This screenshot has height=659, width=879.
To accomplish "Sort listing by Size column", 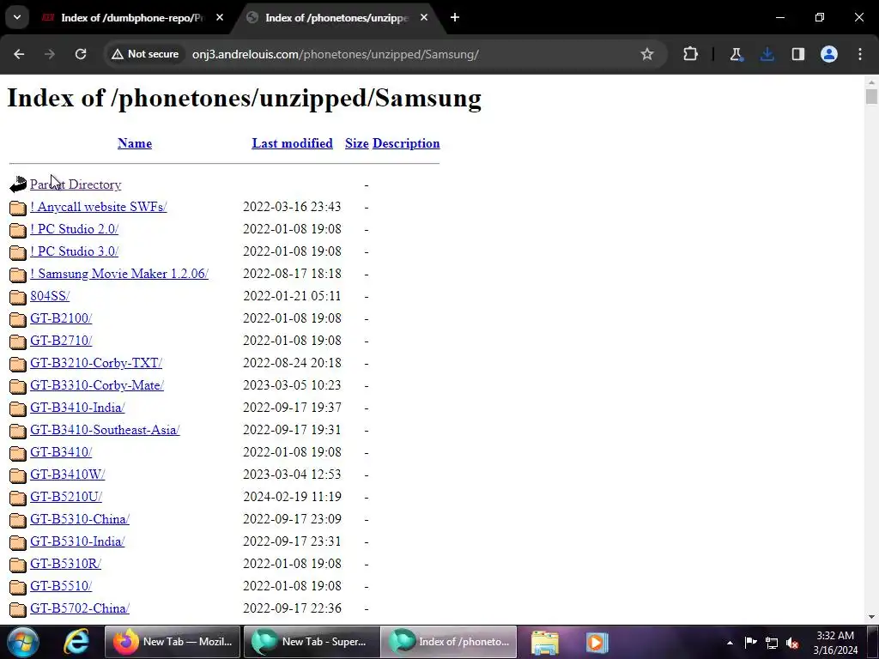I will [356, 143].
